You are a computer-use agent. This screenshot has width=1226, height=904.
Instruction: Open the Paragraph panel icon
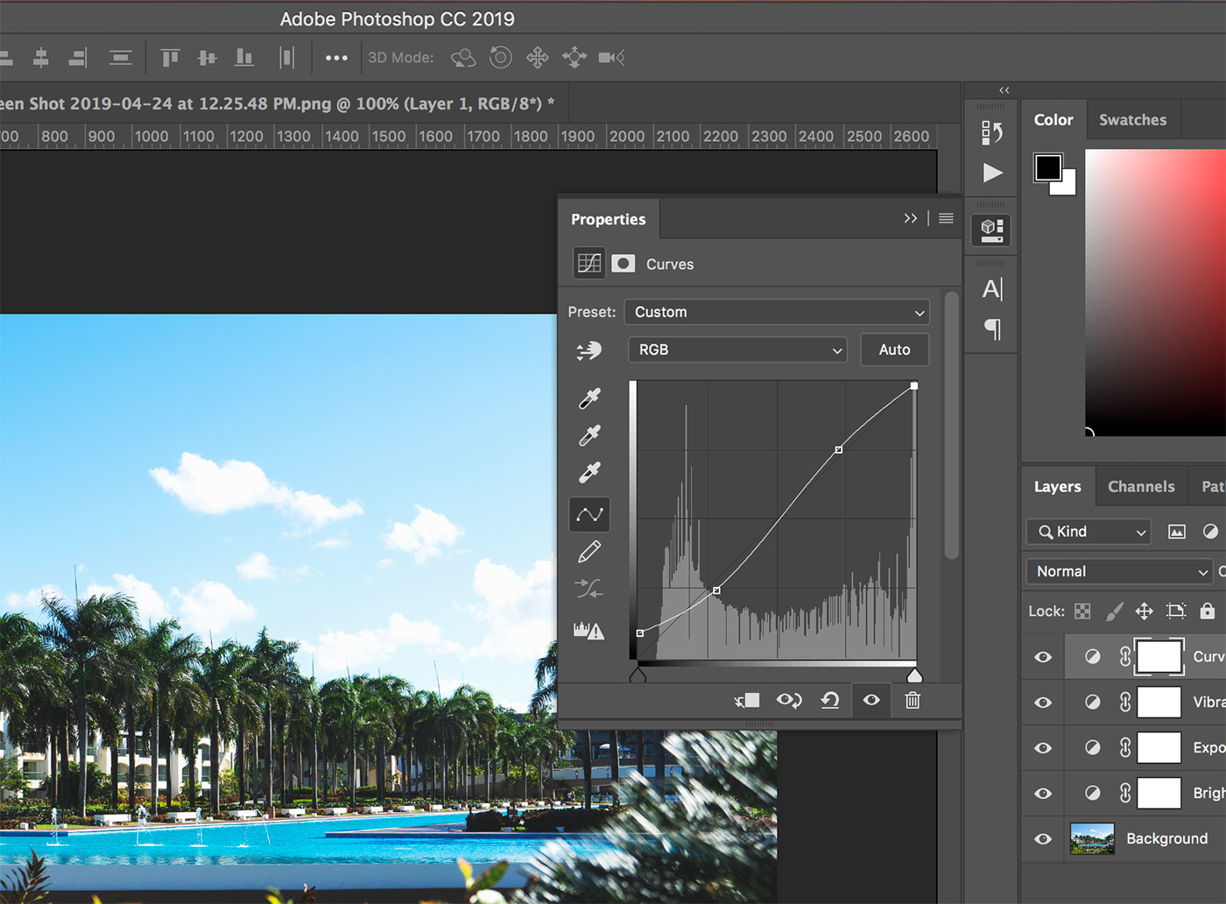coord(993,329)
